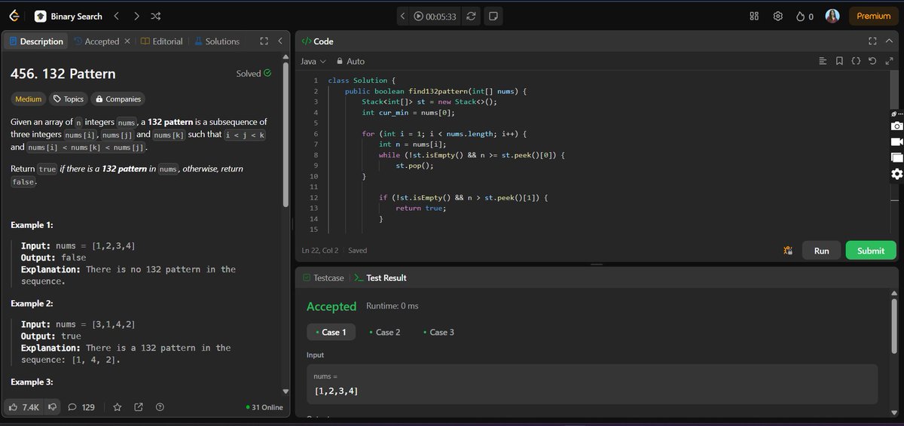Open the notes sticky icon
904x426 pixels.
492,16
